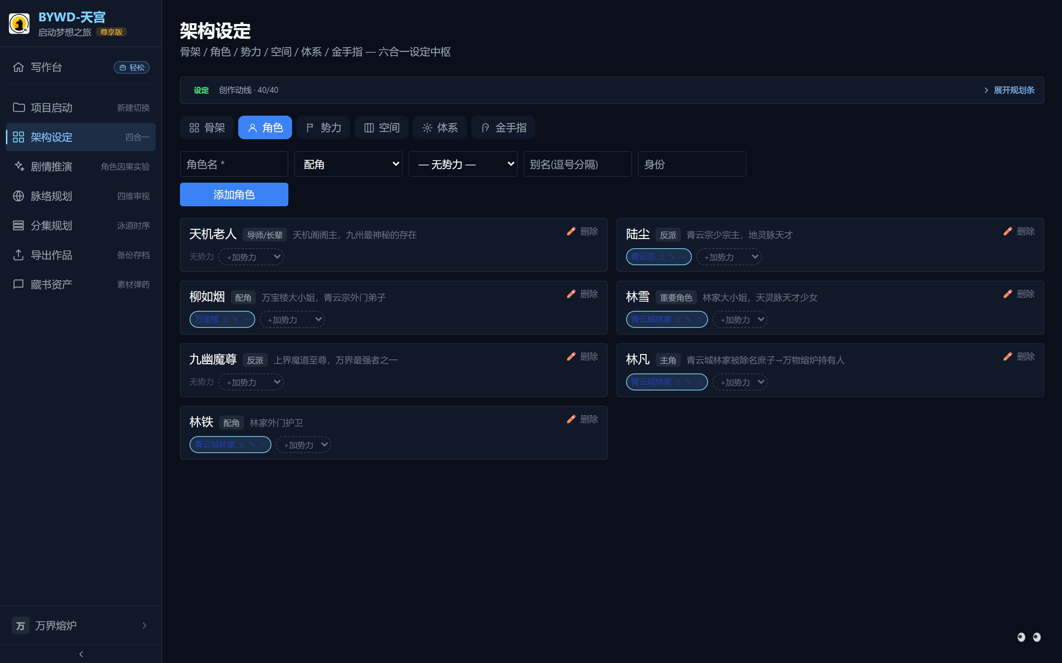Toggle 主 on 林雪's 青云城林家 tag
This screenshot has height=663, width=1062.
coord(678,319)
